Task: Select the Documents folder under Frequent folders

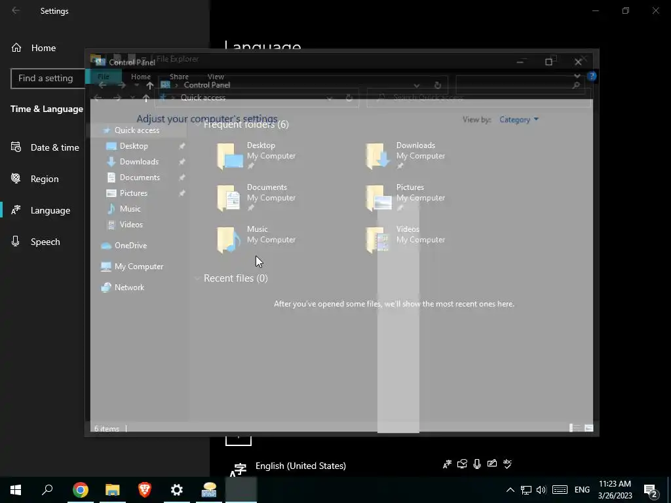Action: click(257, 198)
